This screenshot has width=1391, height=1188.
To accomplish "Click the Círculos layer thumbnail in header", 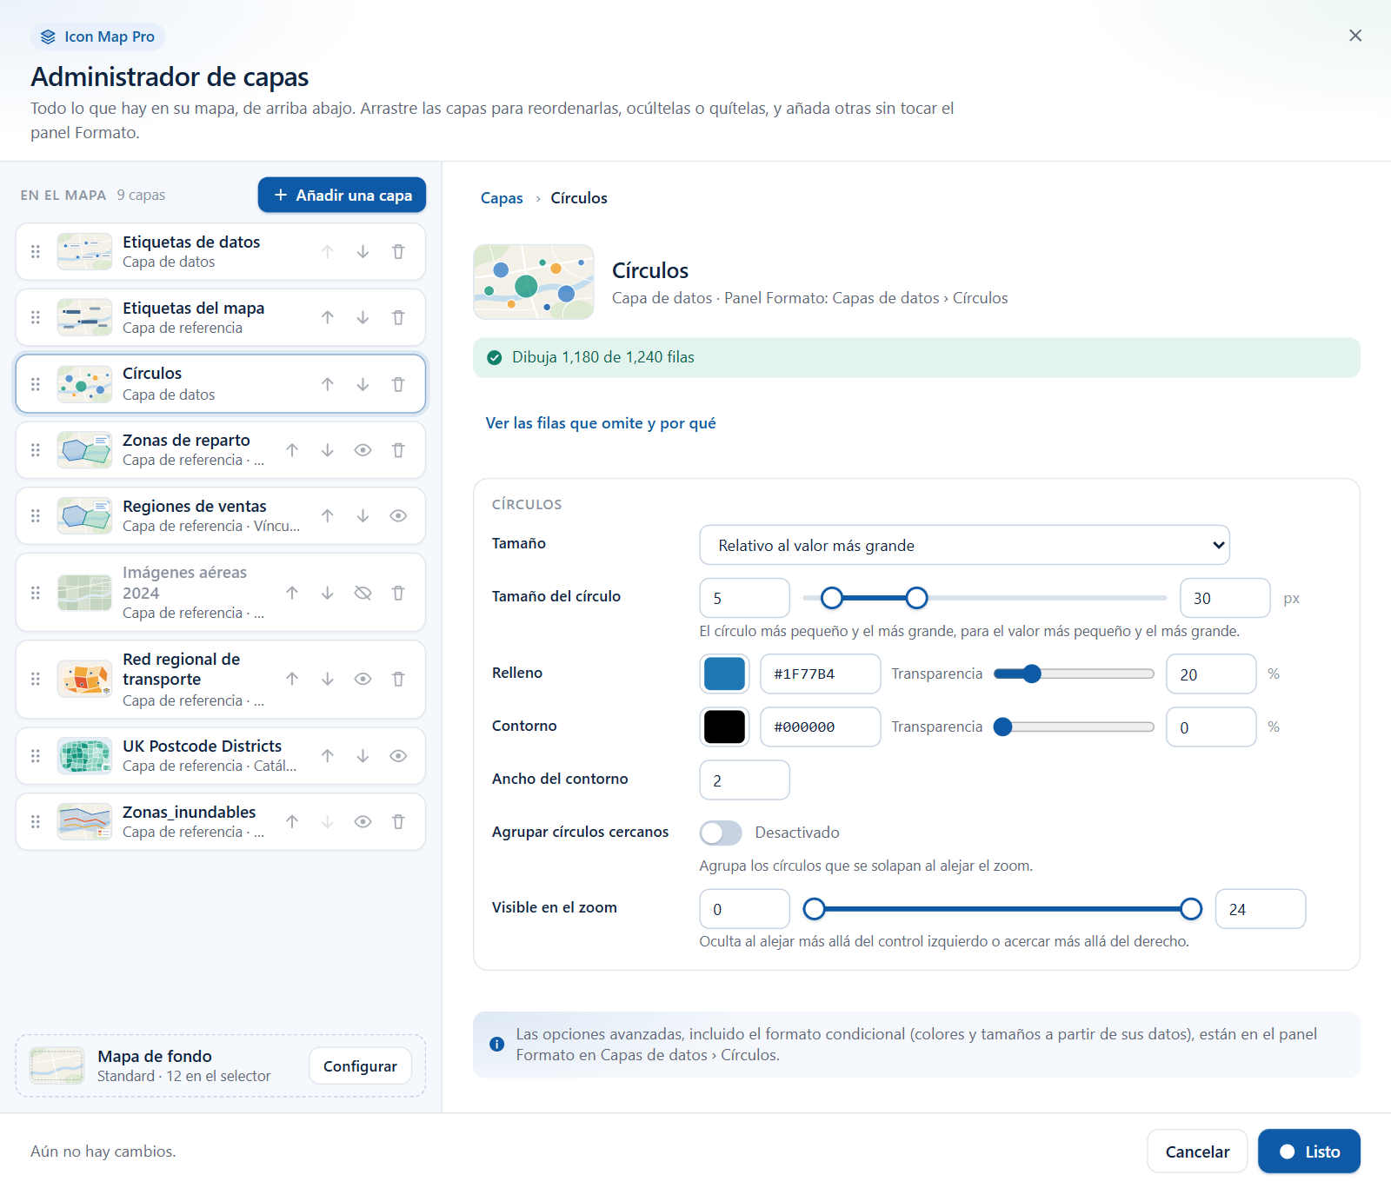I will click(x=534, y=282).
